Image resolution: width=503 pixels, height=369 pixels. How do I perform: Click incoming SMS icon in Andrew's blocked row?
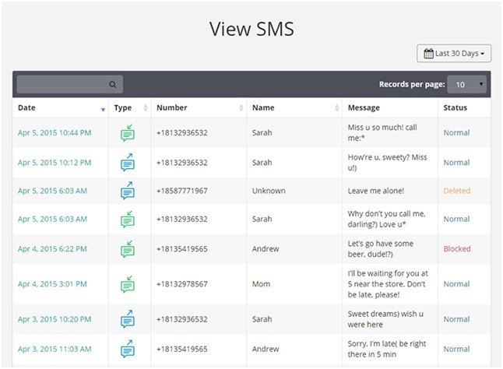[x=128, y=249]
